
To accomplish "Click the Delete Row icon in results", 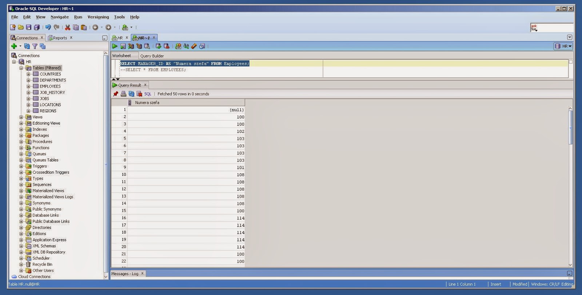I will (x=139, y=94).
